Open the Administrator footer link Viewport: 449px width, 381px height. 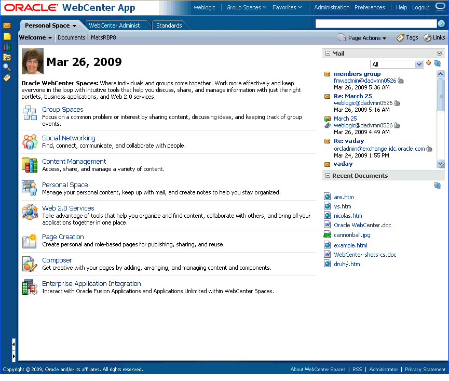384,369
